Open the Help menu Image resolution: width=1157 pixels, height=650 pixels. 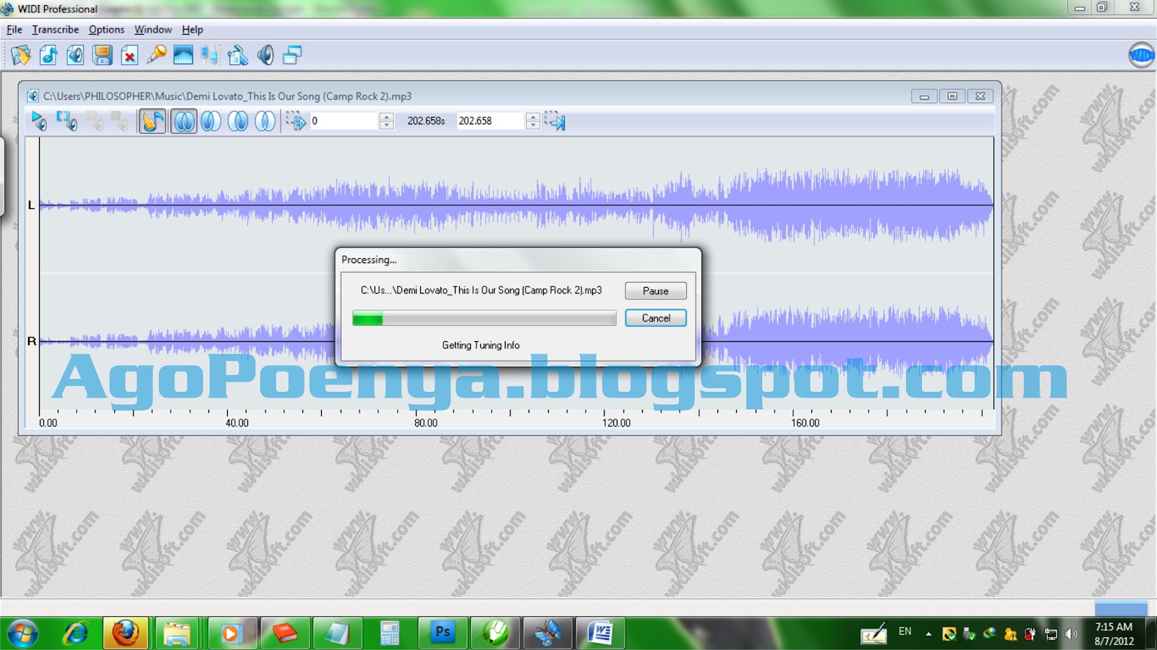coord(192,30)
